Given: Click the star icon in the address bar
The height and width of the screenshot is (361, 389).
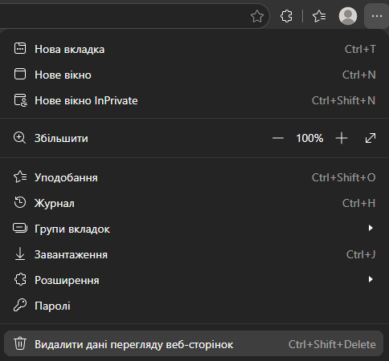Looking at the screenshot, I should (257, 16).
